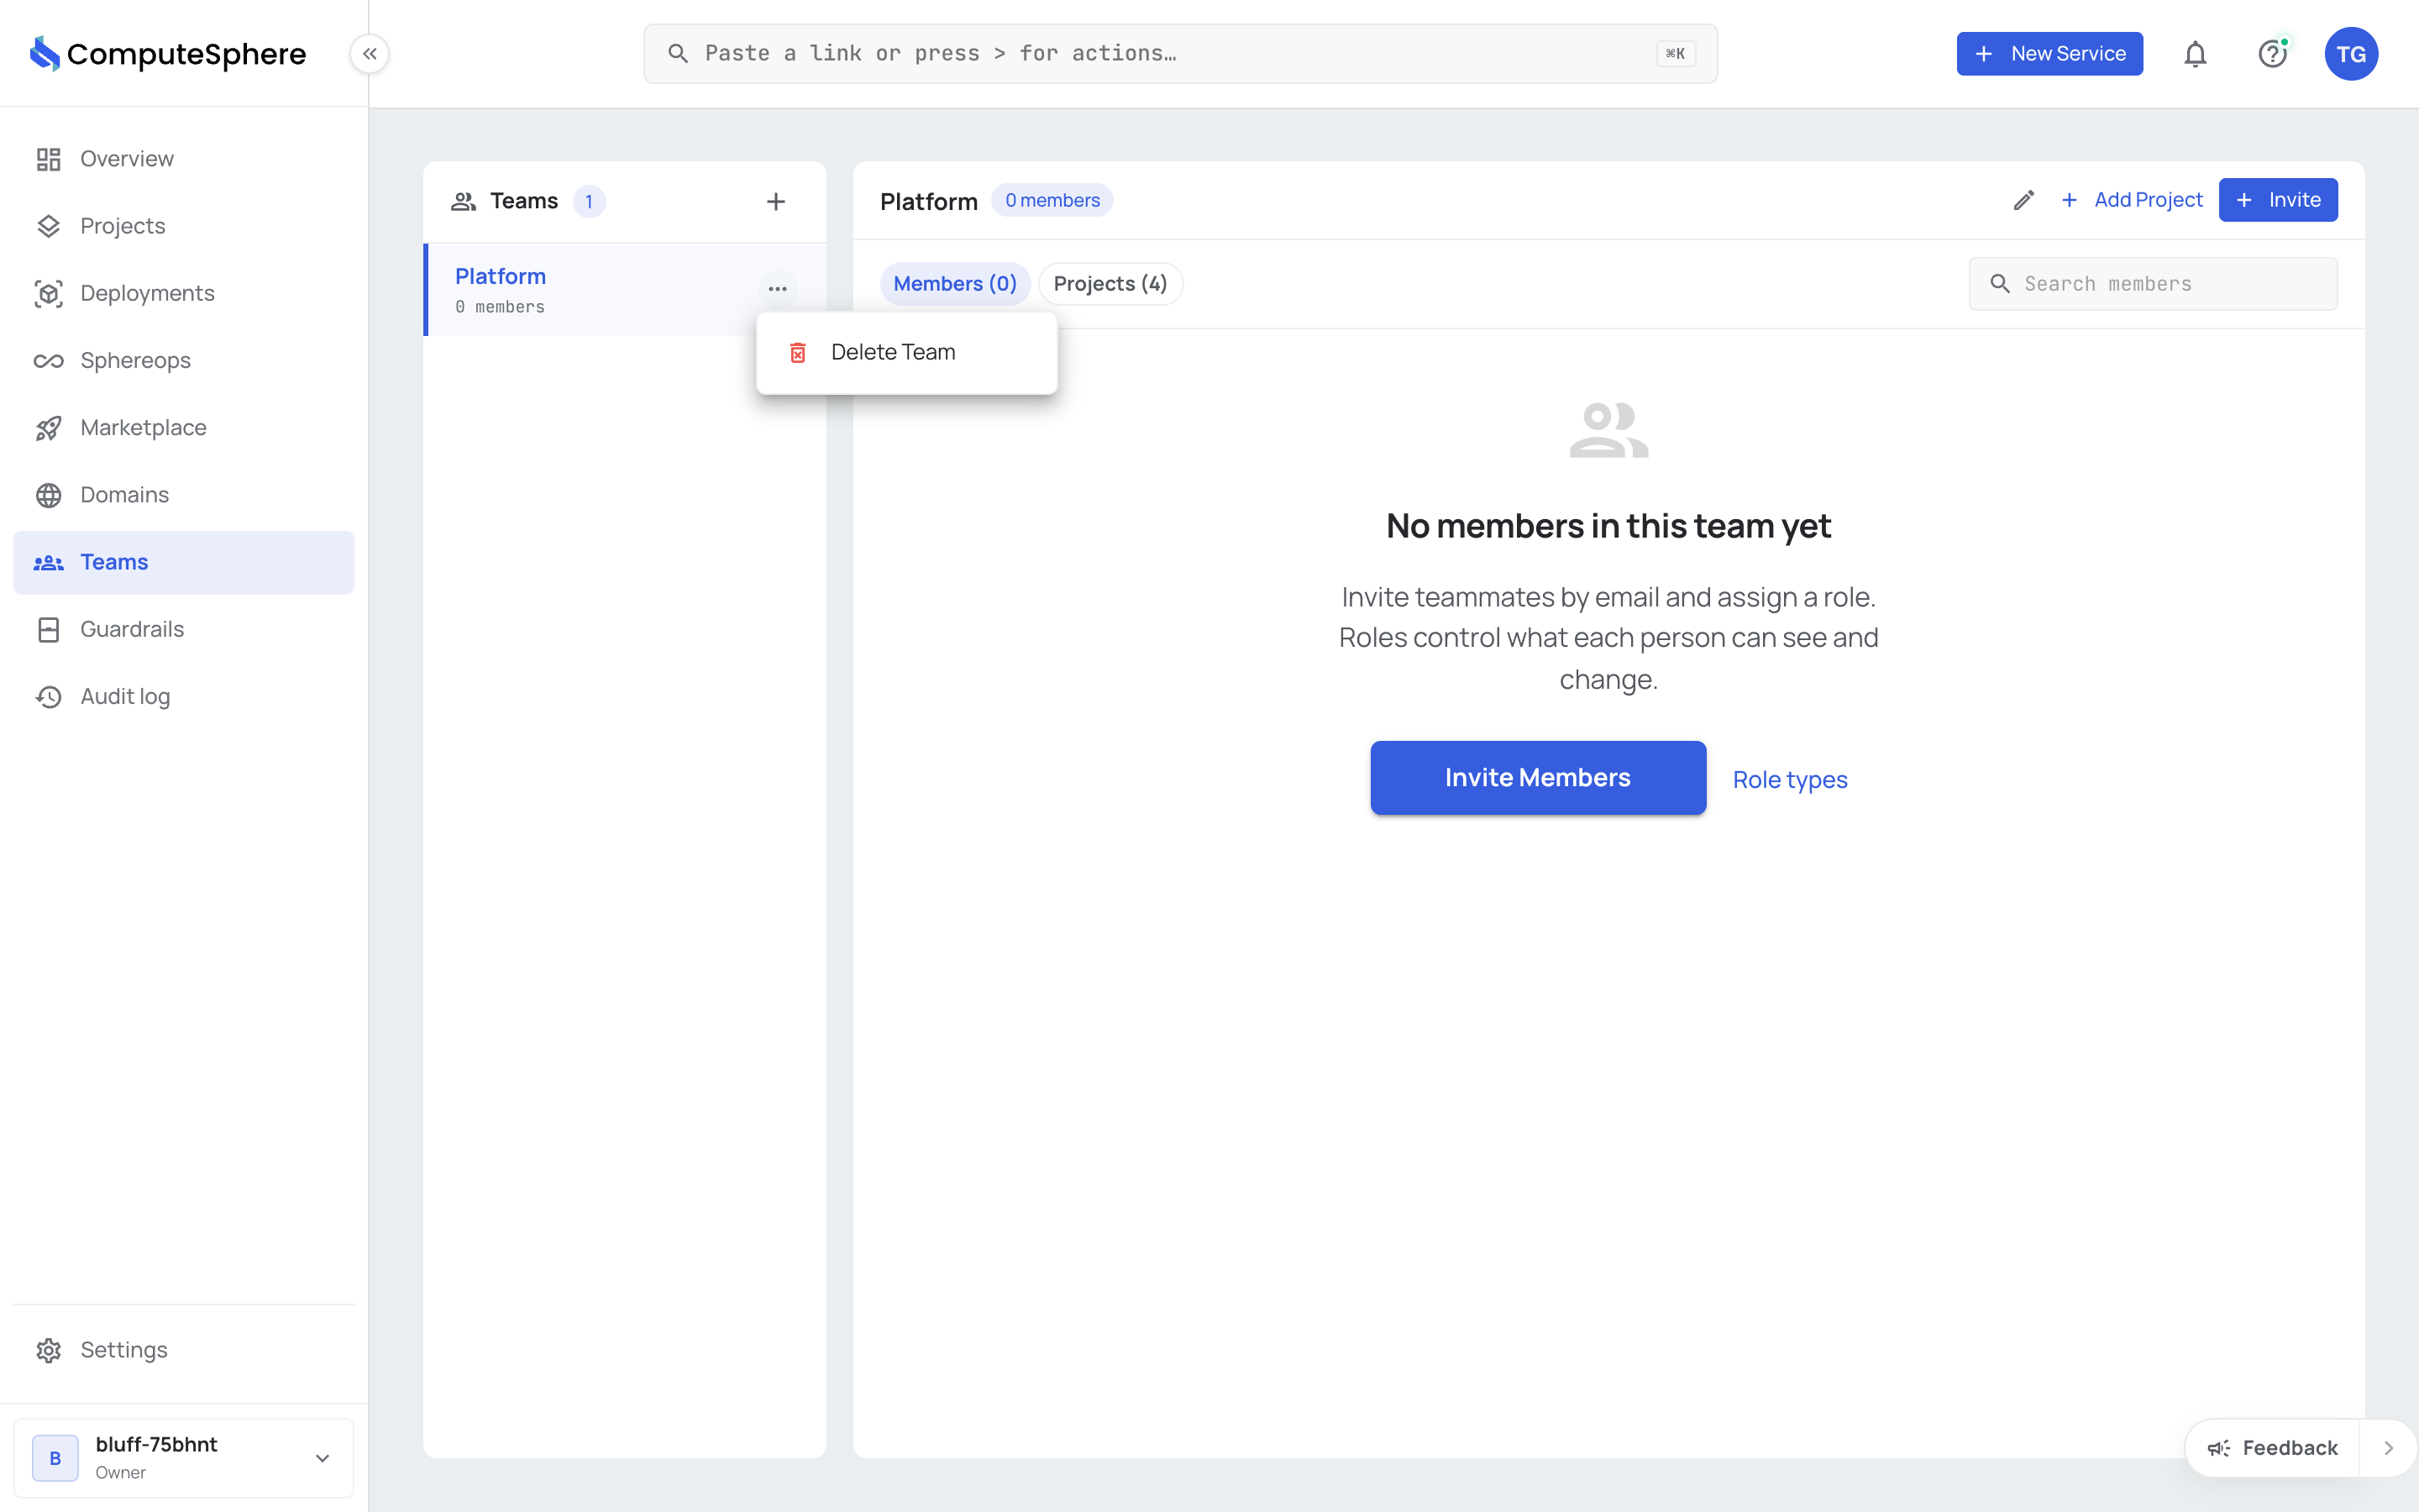This screenshot has width=2419, height=1512.
Task: Click the New Service button
Action: pyautogui.click(x=2049, y=54)
